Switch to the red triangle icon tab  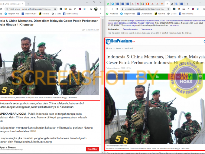(138, 4)
